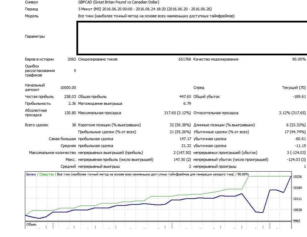This screenshot has height=237, width=307.
Task: Click modeling quality value 90.00%
Action: [299, 59]
